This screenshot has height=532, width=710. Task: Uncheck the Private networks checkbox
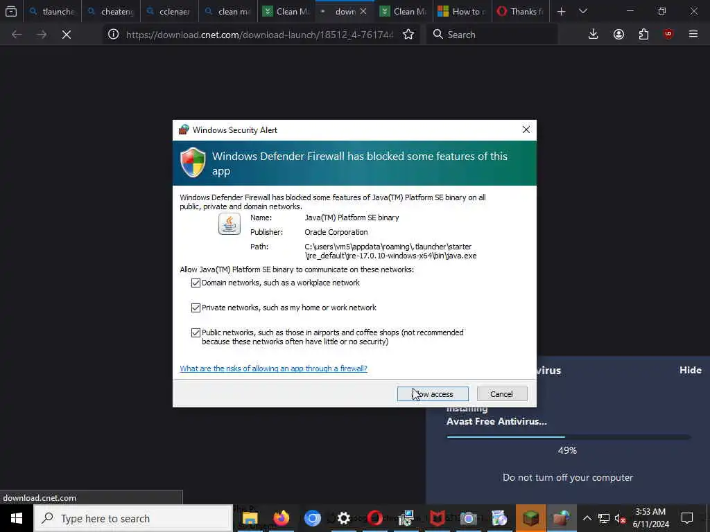click(196, 308)
